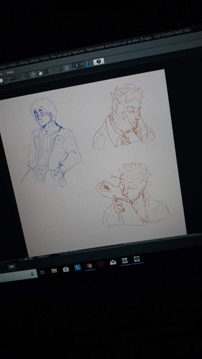Open the Clip Studio swirl taskbar icon
Screen dimensions: 202x359
pyautogui.click(x=124, y=260)
